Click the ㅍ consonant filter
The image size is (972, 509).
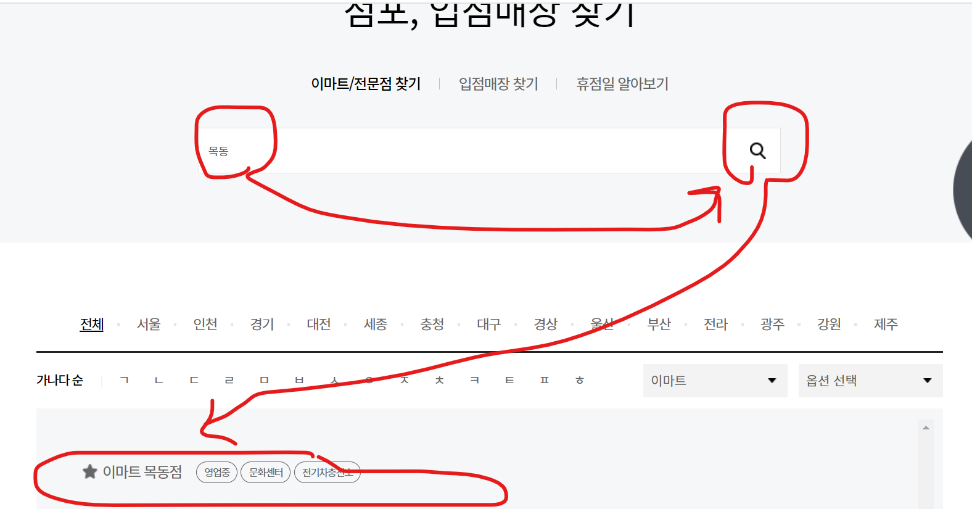click(545, 380)
